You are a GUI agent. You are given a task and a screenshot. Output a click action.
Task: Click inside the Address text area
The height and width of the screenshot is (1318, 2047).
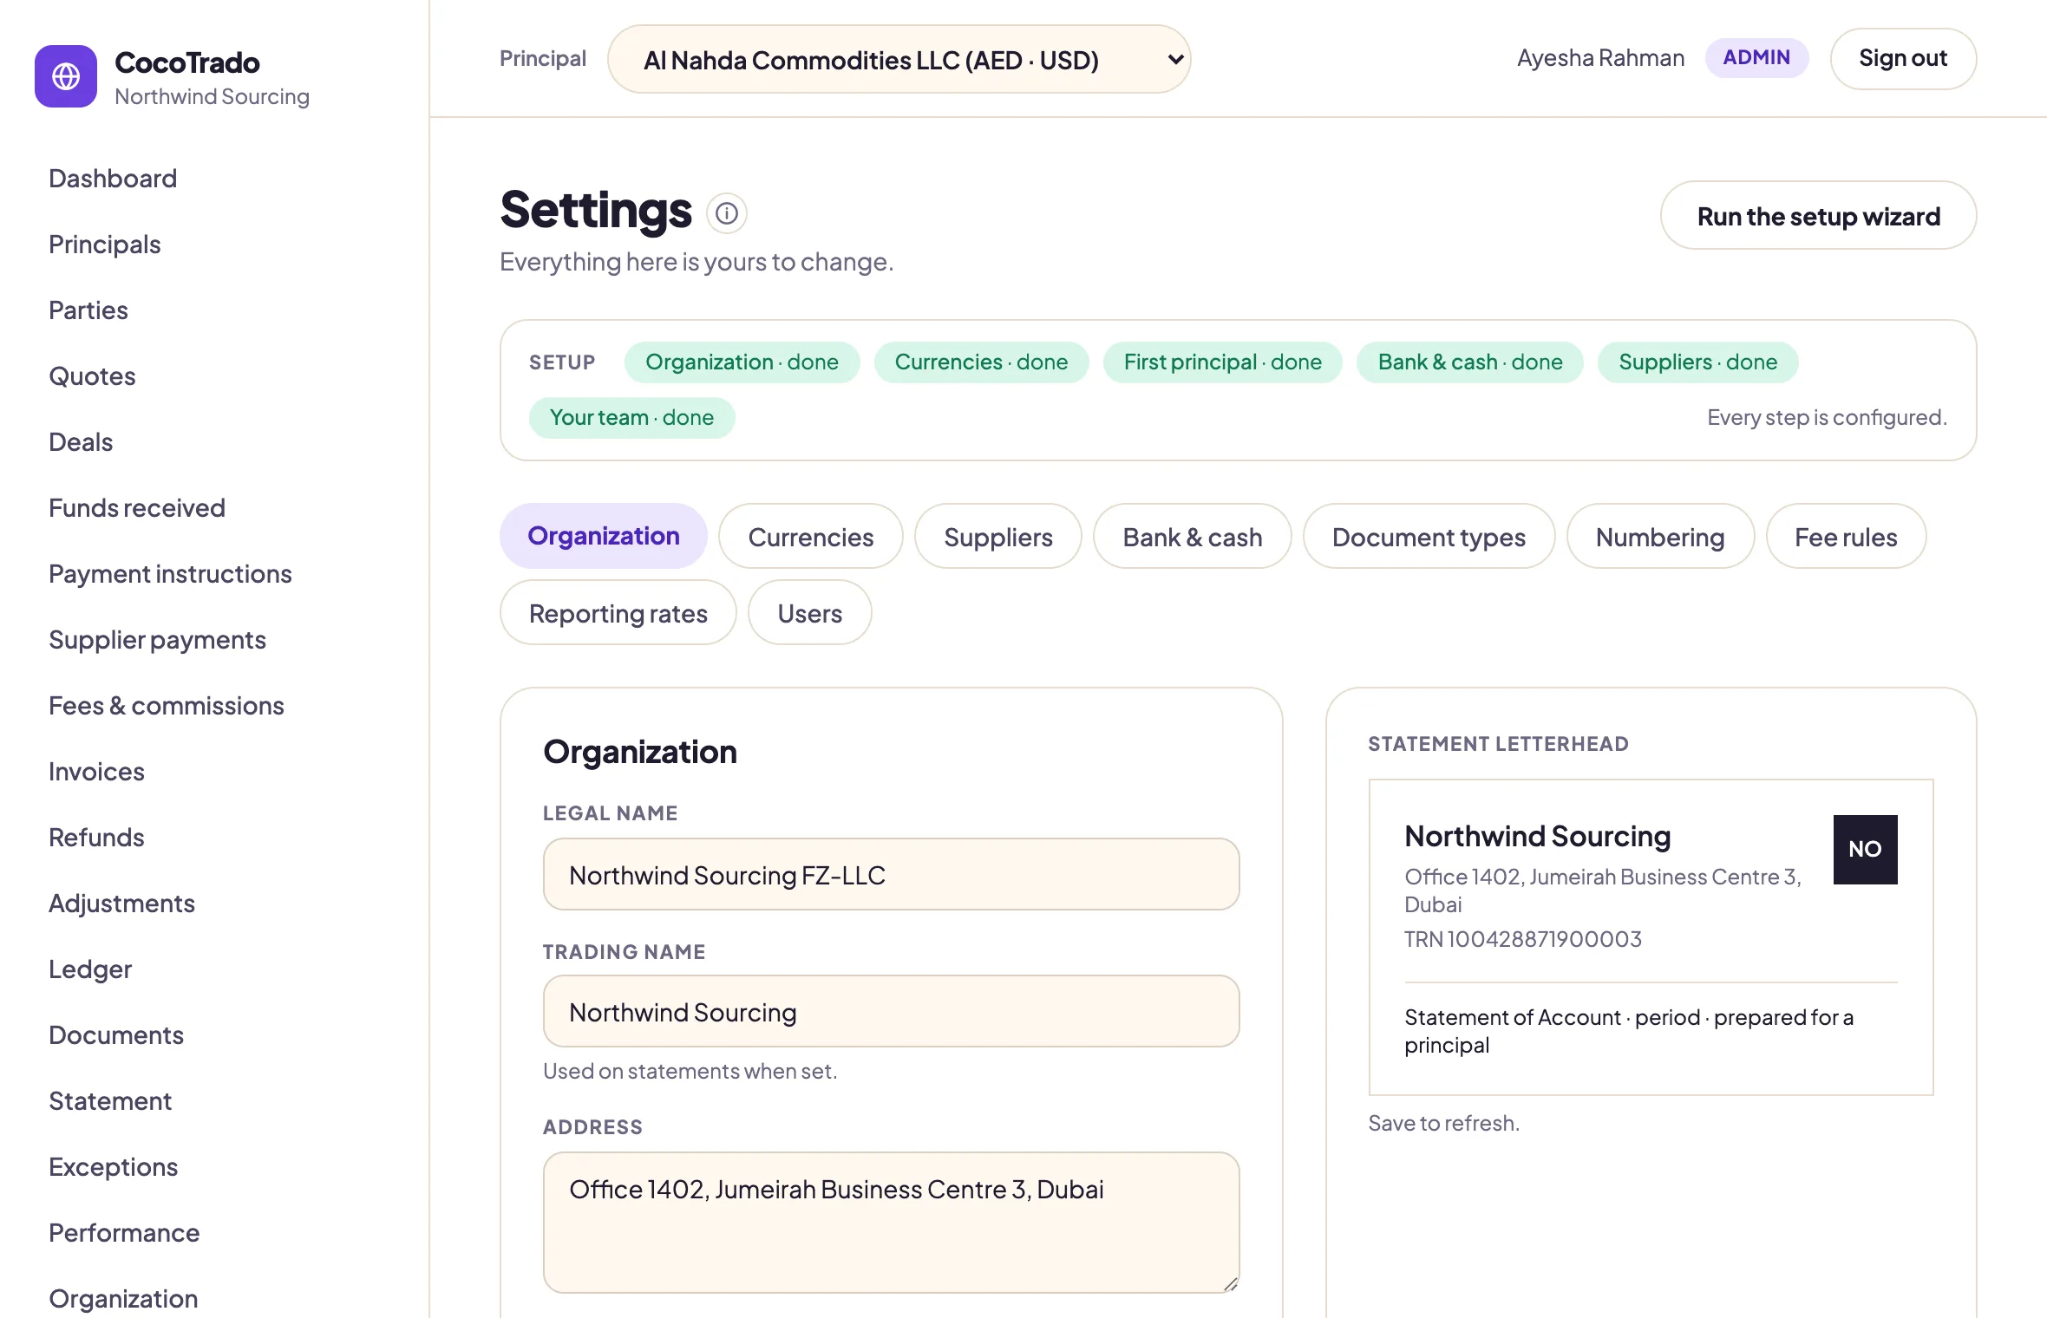(891, 1223)
